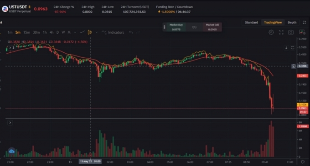Click the 0.1036 yellow price label
310x166 pixels.
pyautogui.click(x=302, y=105)
